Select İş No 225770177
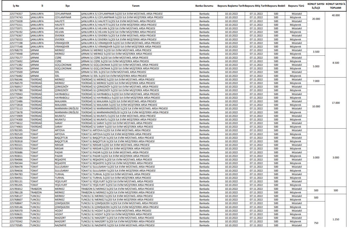Viewport: 349px width, 229px height. pos(16,58)
